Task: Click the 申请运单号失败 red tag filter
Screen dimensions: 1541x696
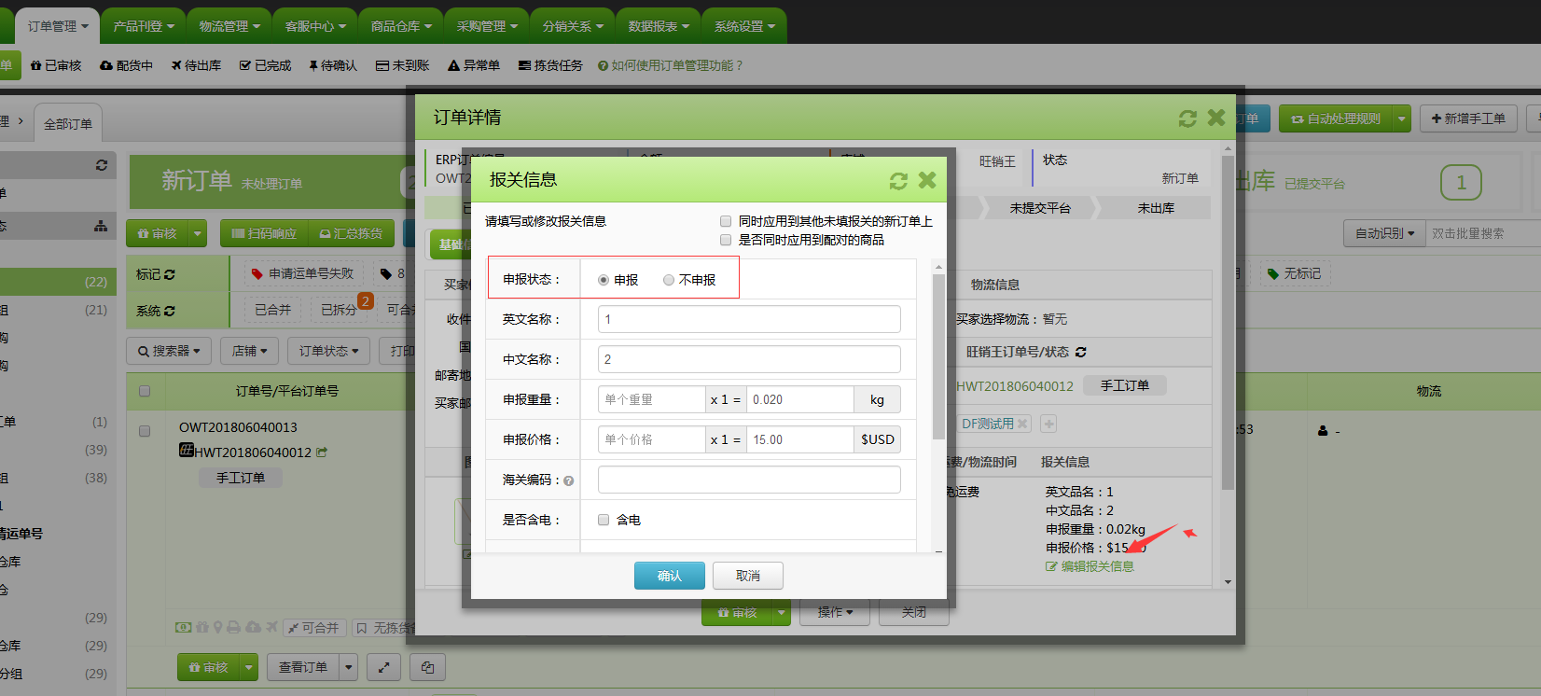Action: click(x=303, y=273)
